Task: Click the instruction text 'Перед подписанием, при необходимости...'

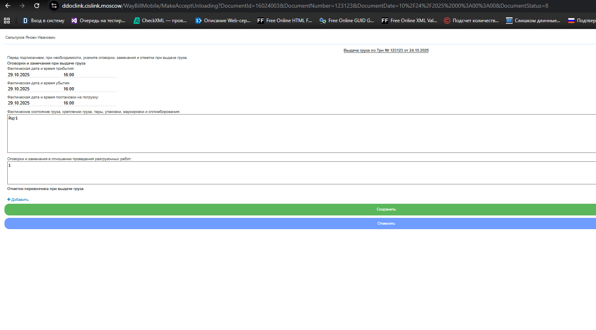Action: pyautogui.click(x=97, y=58)
